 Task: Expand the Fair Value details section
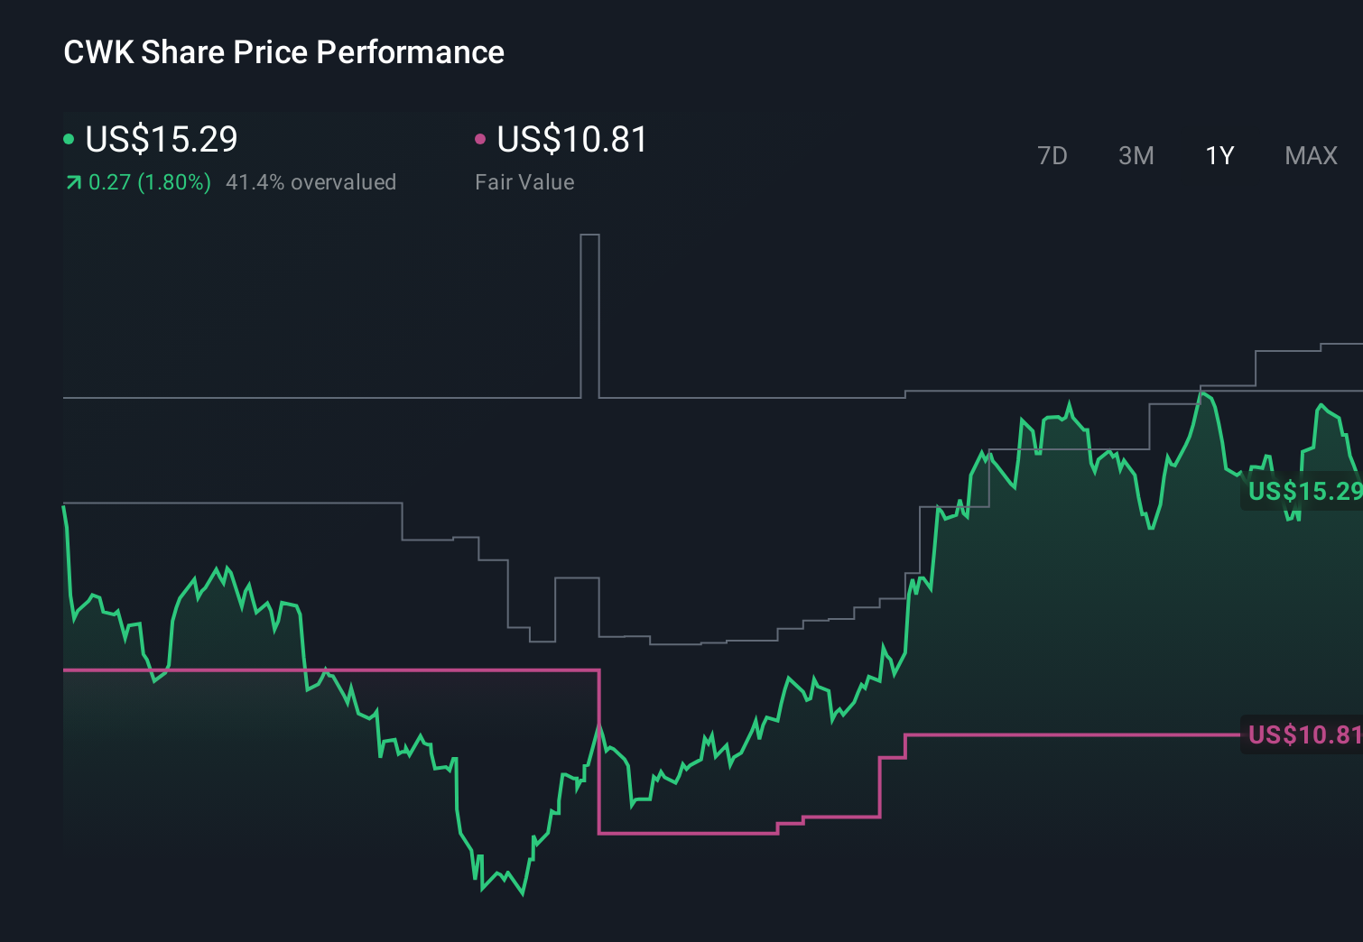coord(524,182)
